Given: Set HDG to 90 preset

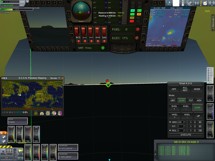Looking at the screenshot, I should [200, 122].
